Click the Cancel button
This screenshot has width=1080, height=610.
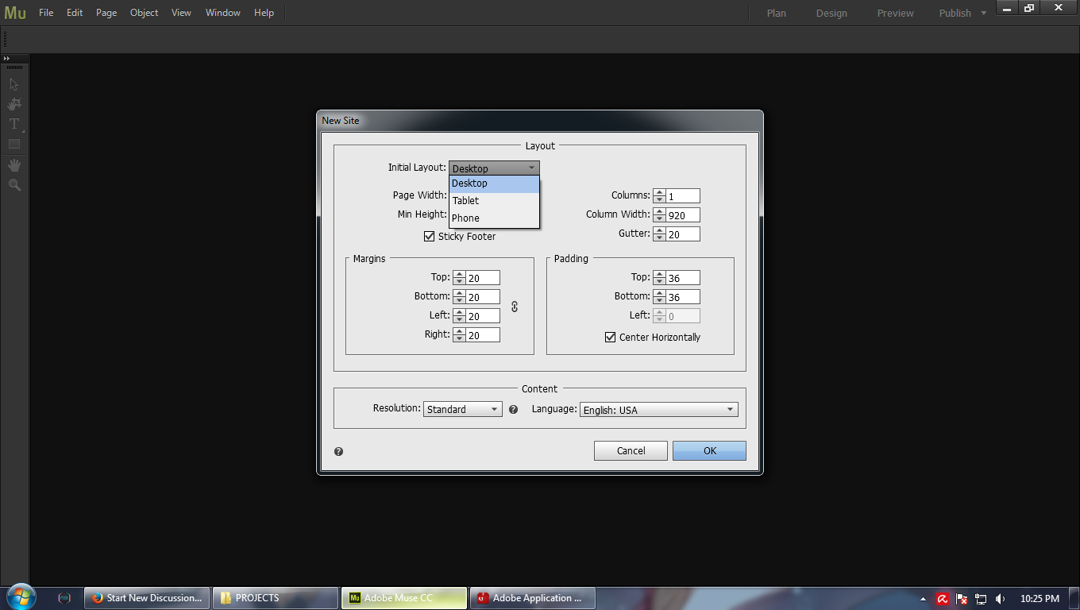(631, 450)
